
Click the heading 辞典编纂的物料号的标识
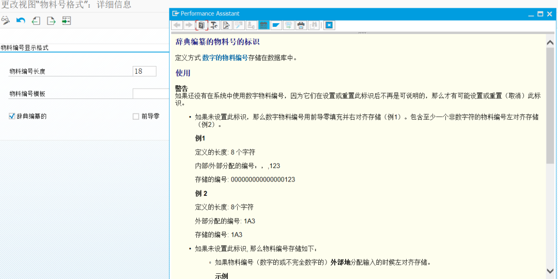(218, 42)
